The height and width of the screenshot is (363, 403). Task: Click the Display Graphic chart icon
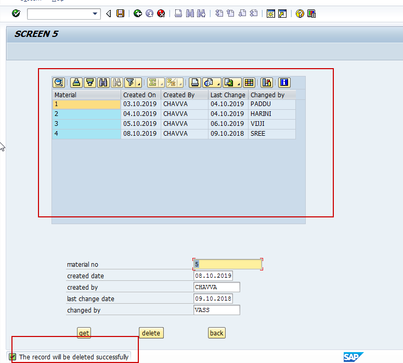click(267, 83)
